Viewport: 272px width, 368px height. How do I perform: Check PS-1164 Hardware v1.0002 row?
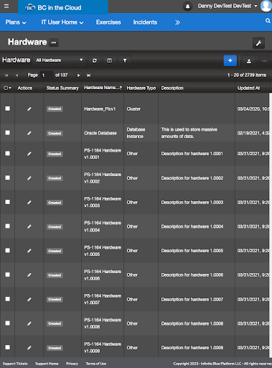click(8, 178)
